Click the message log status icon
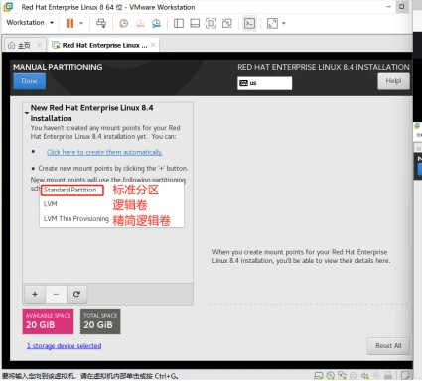 click(x=405, y=376)
